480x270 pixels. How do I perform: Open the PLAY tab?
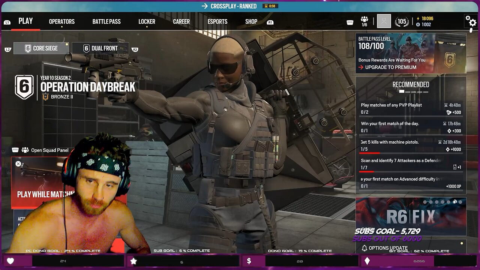(25, 21)
